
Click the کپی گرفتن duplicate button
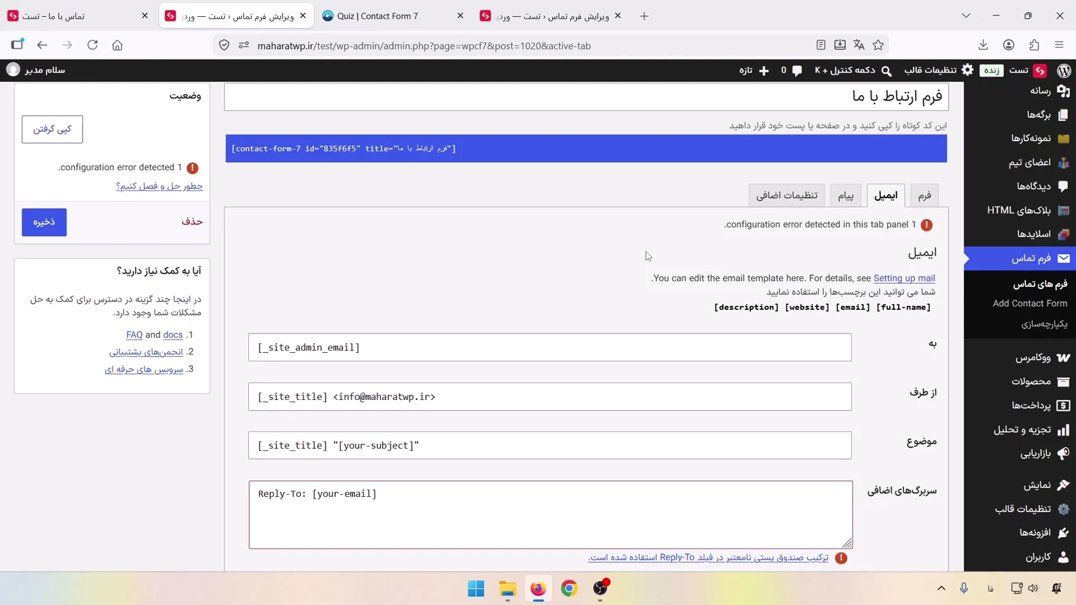click(52, 129)
